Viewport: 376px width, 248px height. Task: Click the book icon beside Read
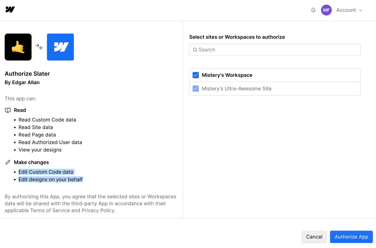point(8,110)
